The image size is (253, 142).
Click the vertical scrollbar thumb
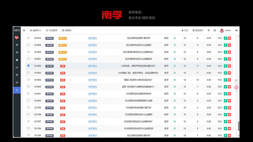click(239, 126)
